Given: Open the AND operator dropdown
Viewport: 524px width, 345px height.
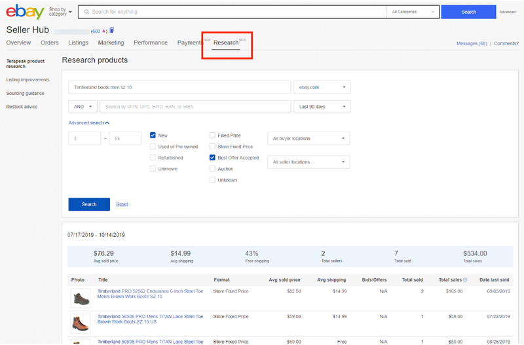Looking at the screenshot, I should (x=83, y=107).
